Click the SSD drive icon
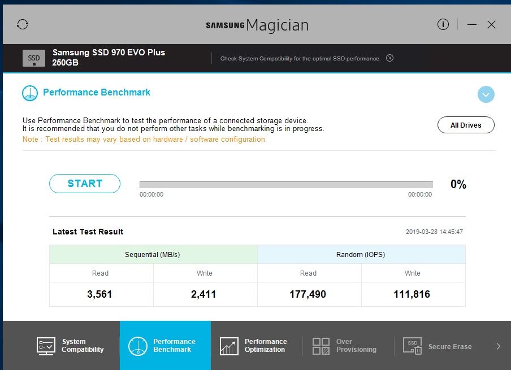The height and width of the screenshot is (370, 511). 33,58
